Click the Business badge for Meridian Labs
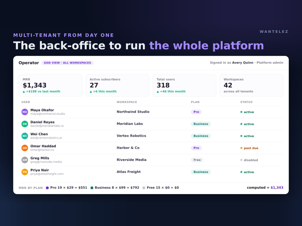Image resolution: width=302 pixels, height=226 pixels. click(201, 124)
